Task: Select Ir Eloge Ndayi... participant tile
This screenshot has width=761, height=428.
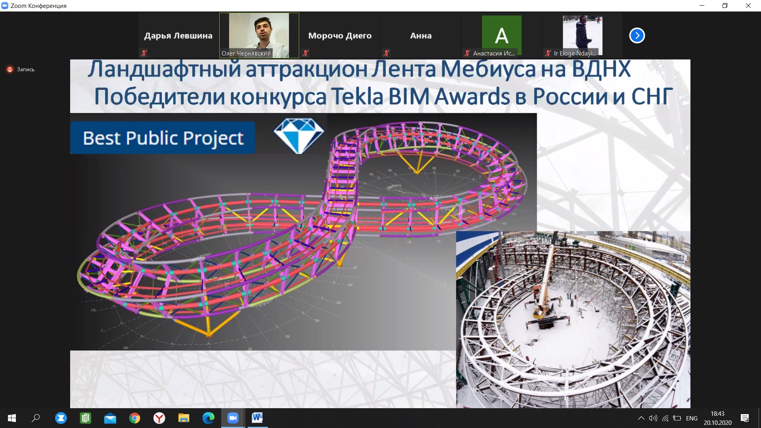Action: click(583, 36)
